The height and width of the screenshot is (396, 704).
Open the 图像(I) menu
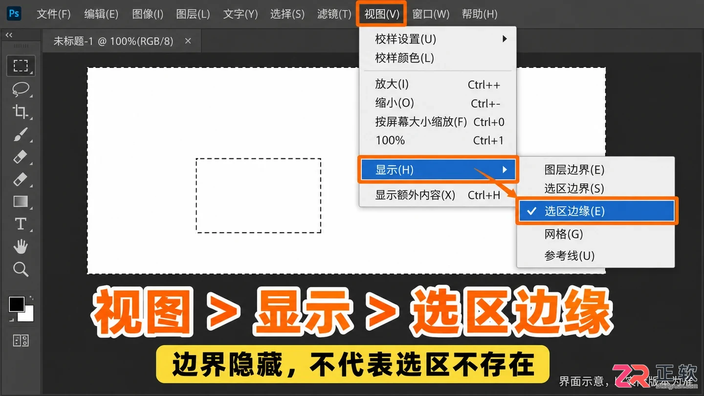pyautogui.click(x=148, y=14)
